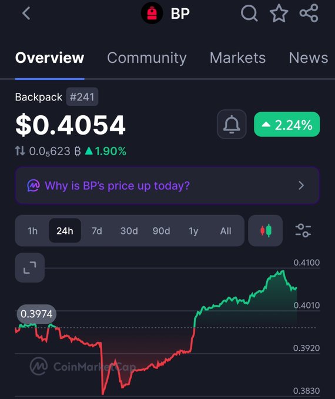
Task: Switch to candlestick chart view
Action: [266, 230]
